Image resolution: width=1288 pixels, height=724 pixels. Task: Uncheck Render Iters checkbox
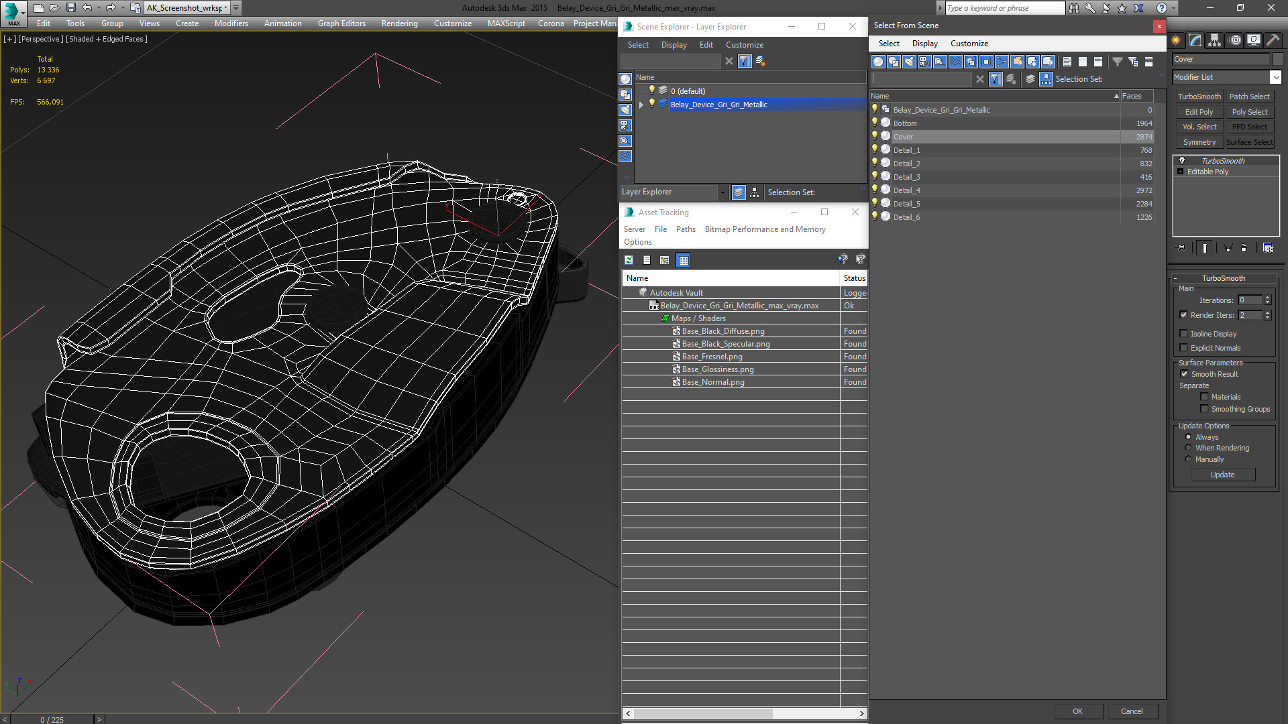[1184, 315]
